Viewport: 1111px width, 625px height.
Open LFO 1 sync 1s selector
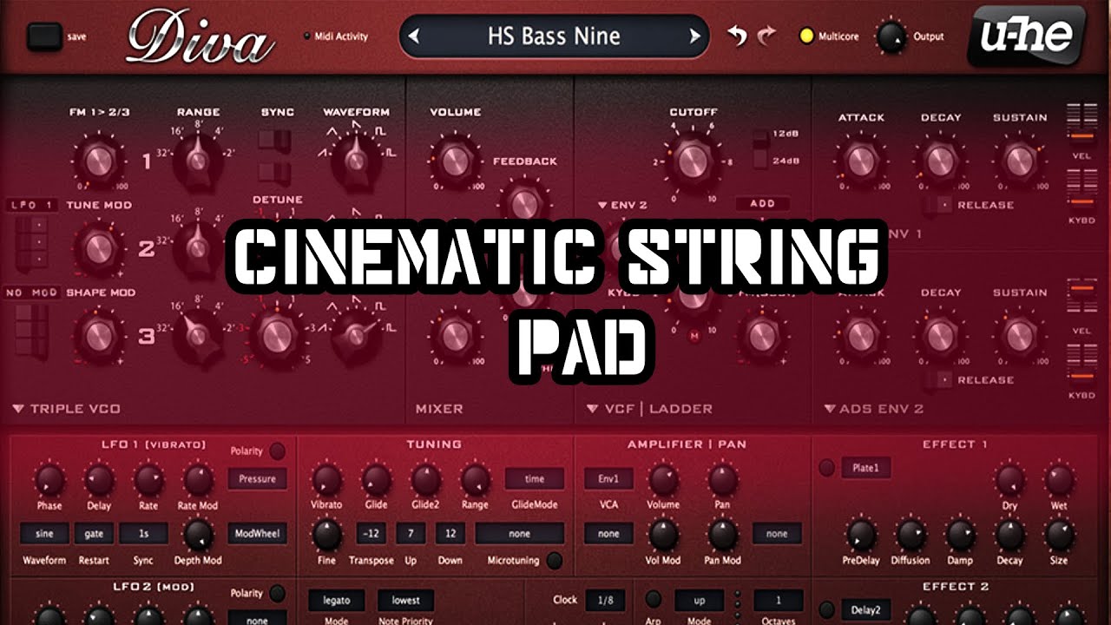coord(143,533)
